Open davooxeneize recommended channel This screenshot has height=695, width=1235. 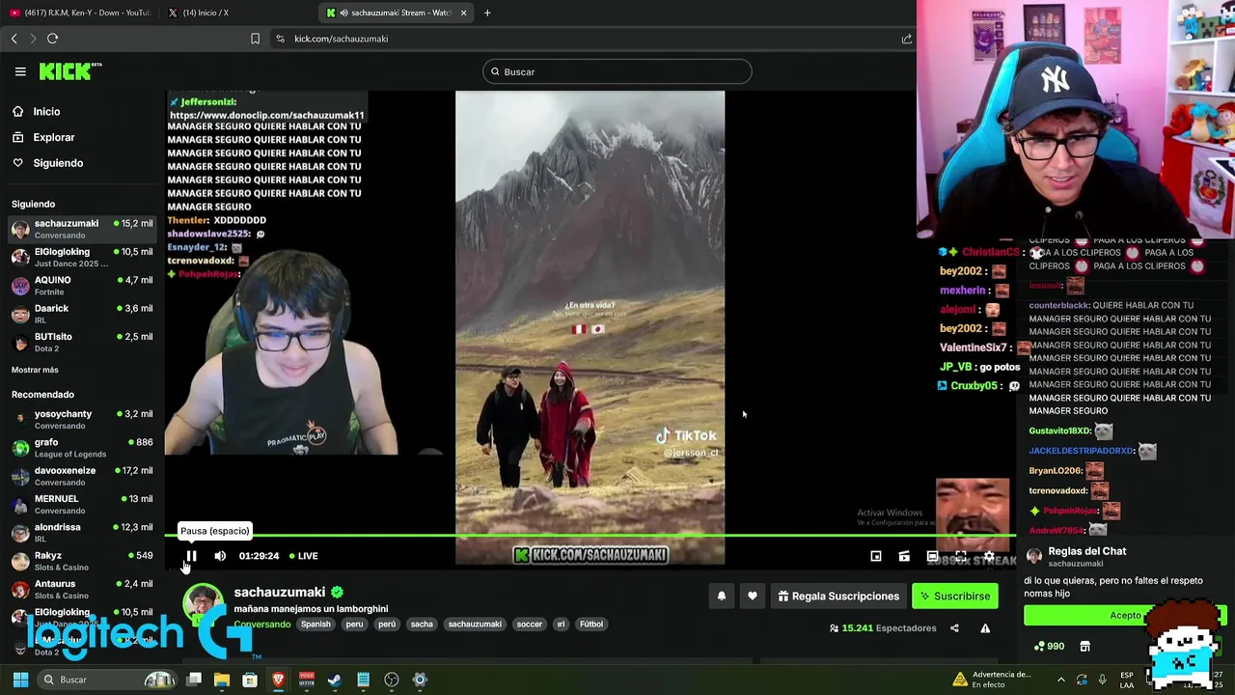(x=82, y=476)
